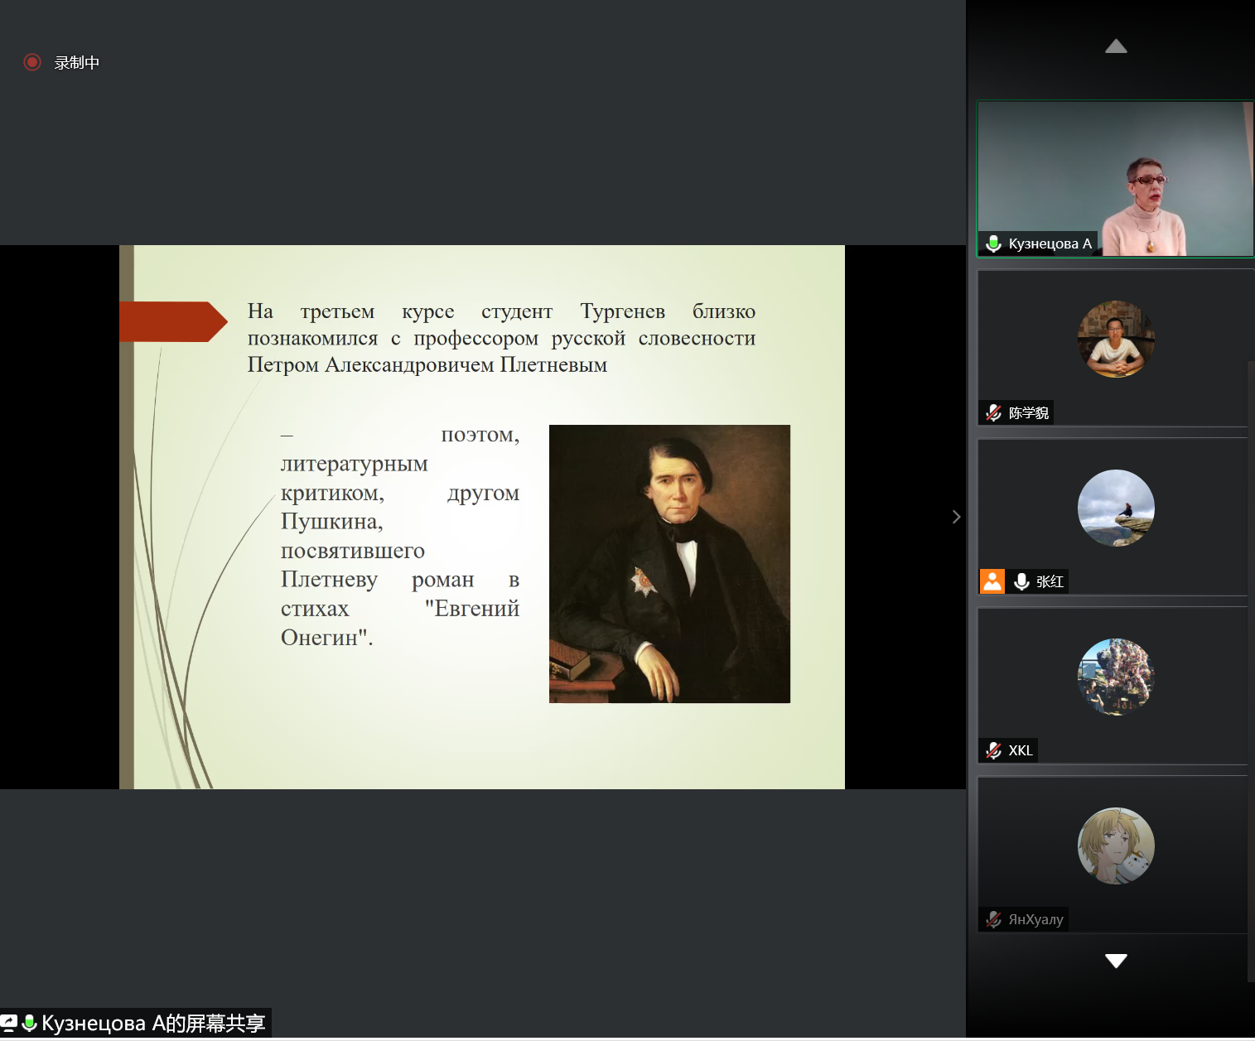Click the slide heading about Тургенев
Image resolution: width=1255 pixels, height=1041 pixels.
[x=501, y=338]
